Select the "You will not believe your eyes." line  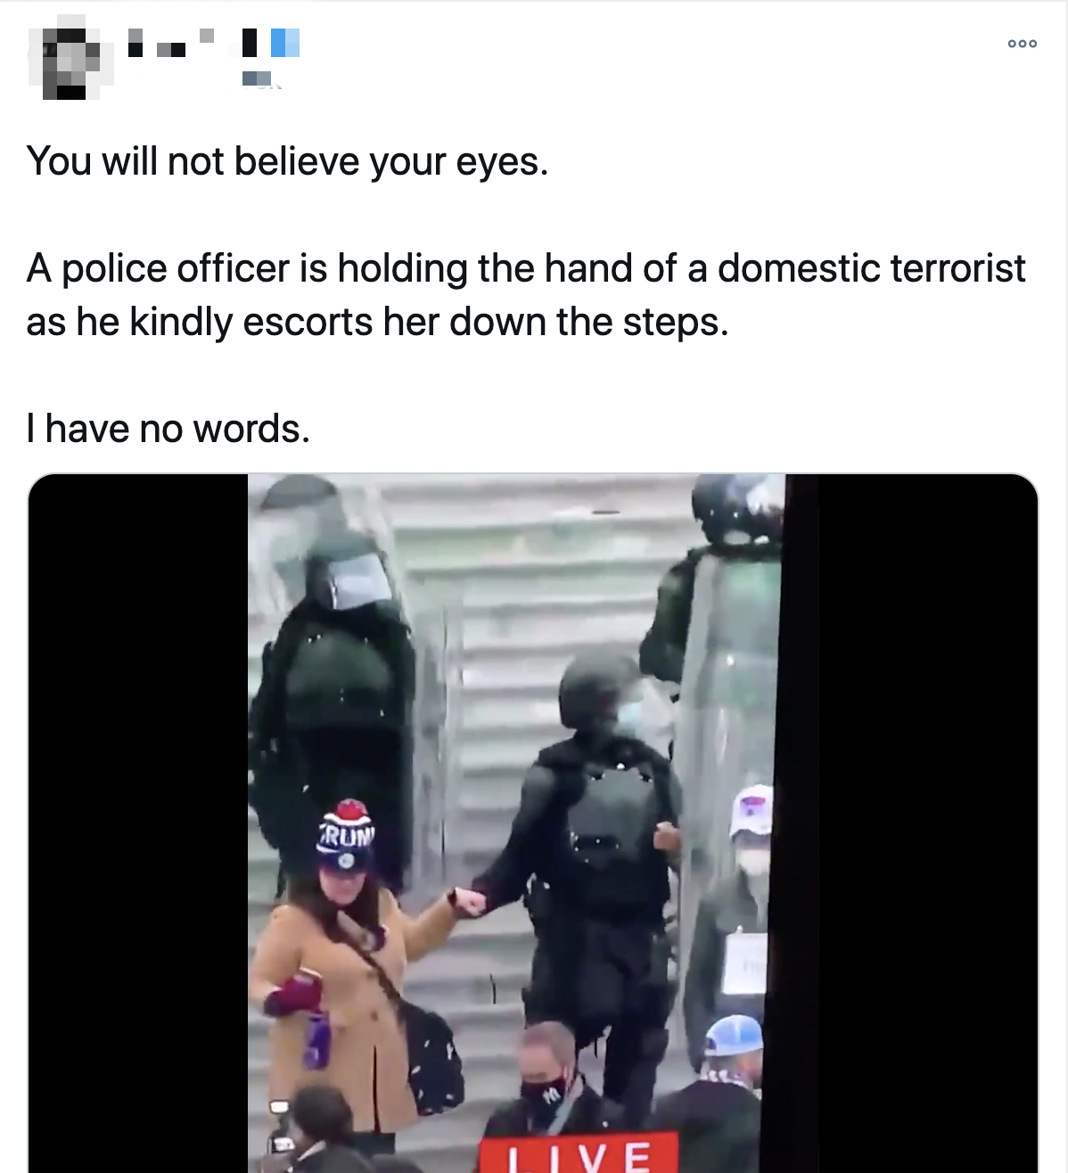click(x=287, y=161)
